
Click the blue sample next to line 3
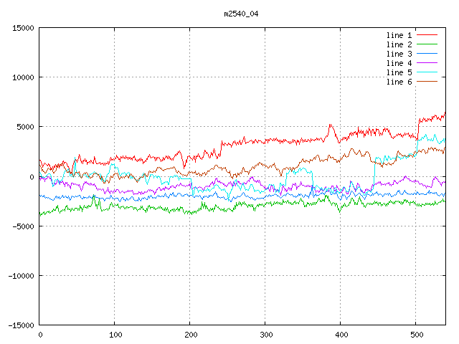pyautogui.click(x=427, y=54)
